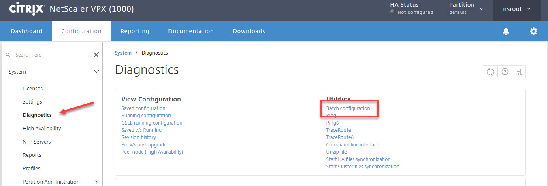Open Reports in the sidebar
The width and height of the screenshot is (548, 186).
(32, 155)
